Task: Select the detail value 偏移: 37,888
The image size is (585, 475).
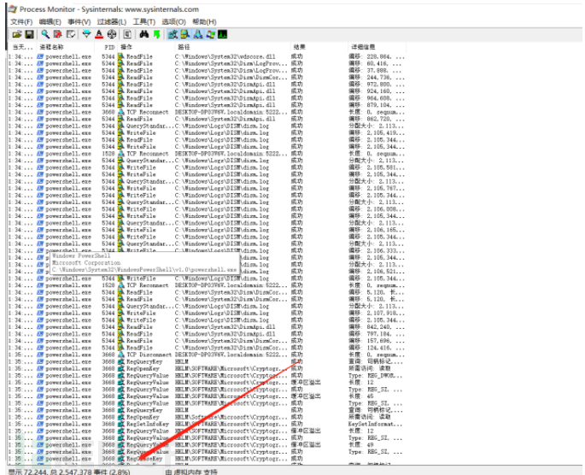Action: (376, 71)
